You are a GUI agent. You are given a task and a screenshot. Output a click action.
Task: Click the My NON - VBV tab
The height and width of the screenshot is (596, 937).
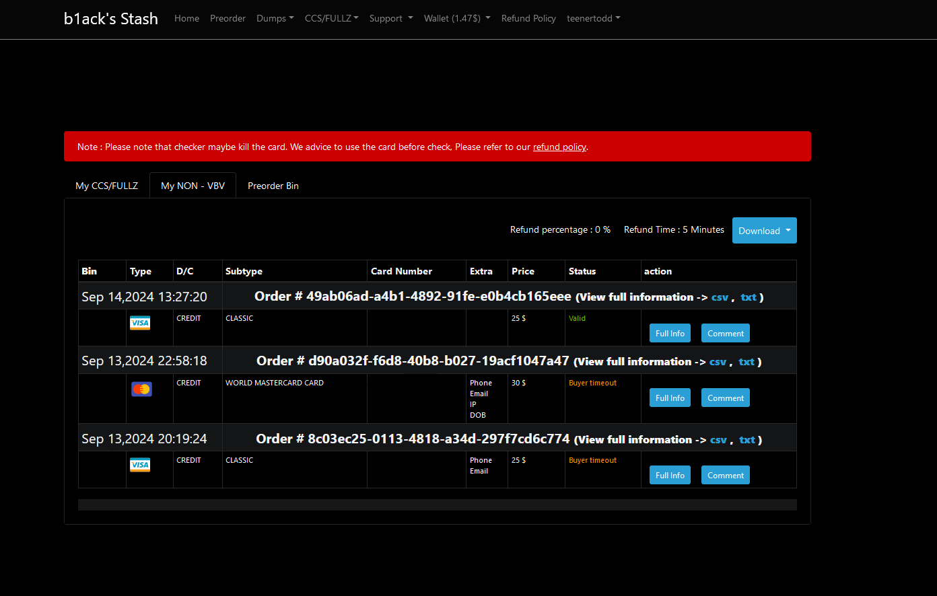tap(193, 186)
